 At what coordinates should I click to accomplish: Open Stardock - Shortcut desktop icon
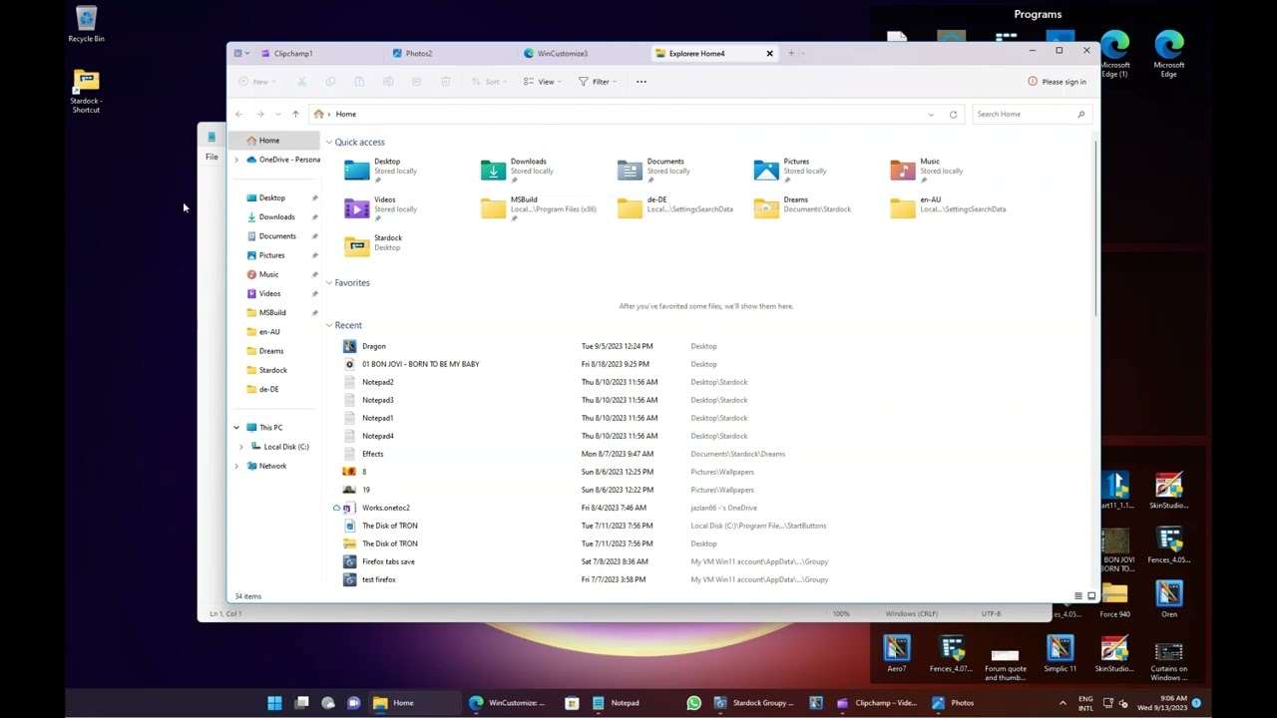click(86, 91)
